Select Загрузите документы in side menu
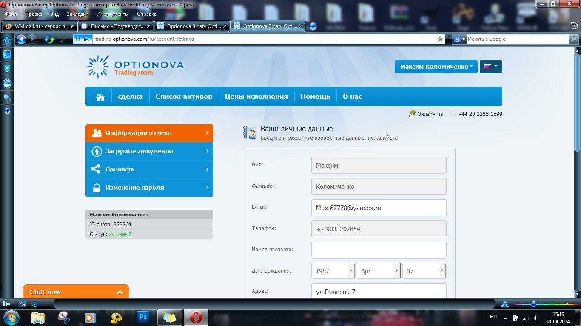This screenshot has width=581, height=326. point(149,151)
